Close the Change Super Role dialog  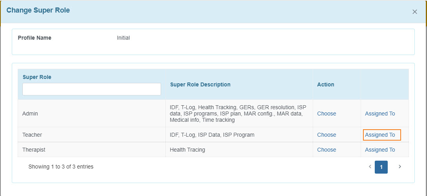point(414,12)
